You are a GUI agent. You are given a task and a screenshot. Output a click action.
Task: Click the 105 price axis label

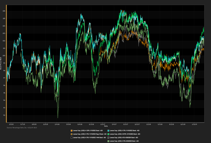[x=4, y=18]
